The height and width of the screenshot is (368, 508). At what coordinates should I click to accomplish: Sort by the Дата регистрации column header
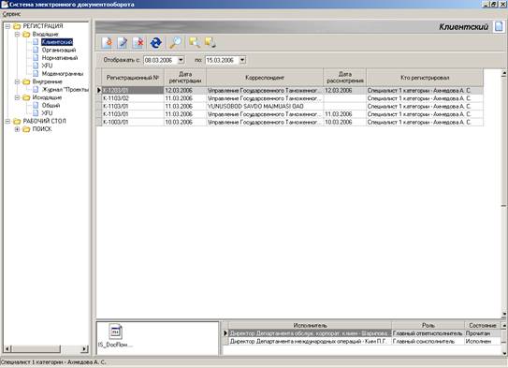click(185, 78)
